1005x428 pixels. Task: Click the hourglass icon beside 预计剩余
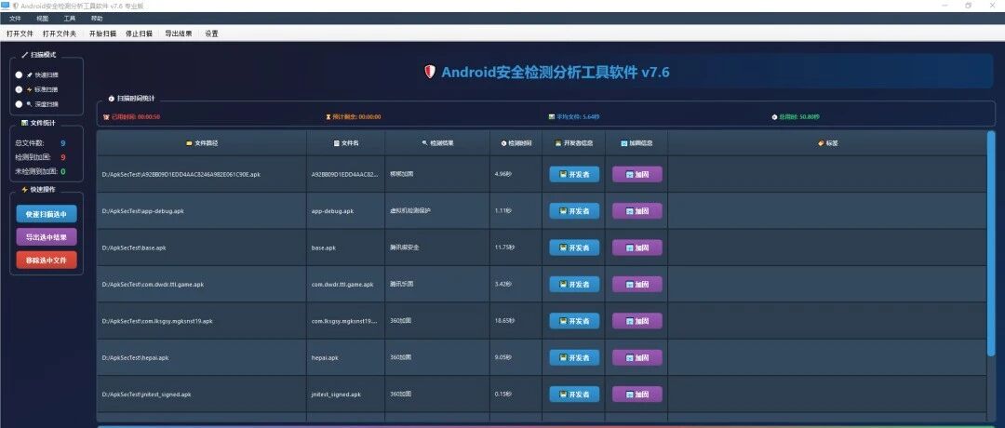[328, 117]
